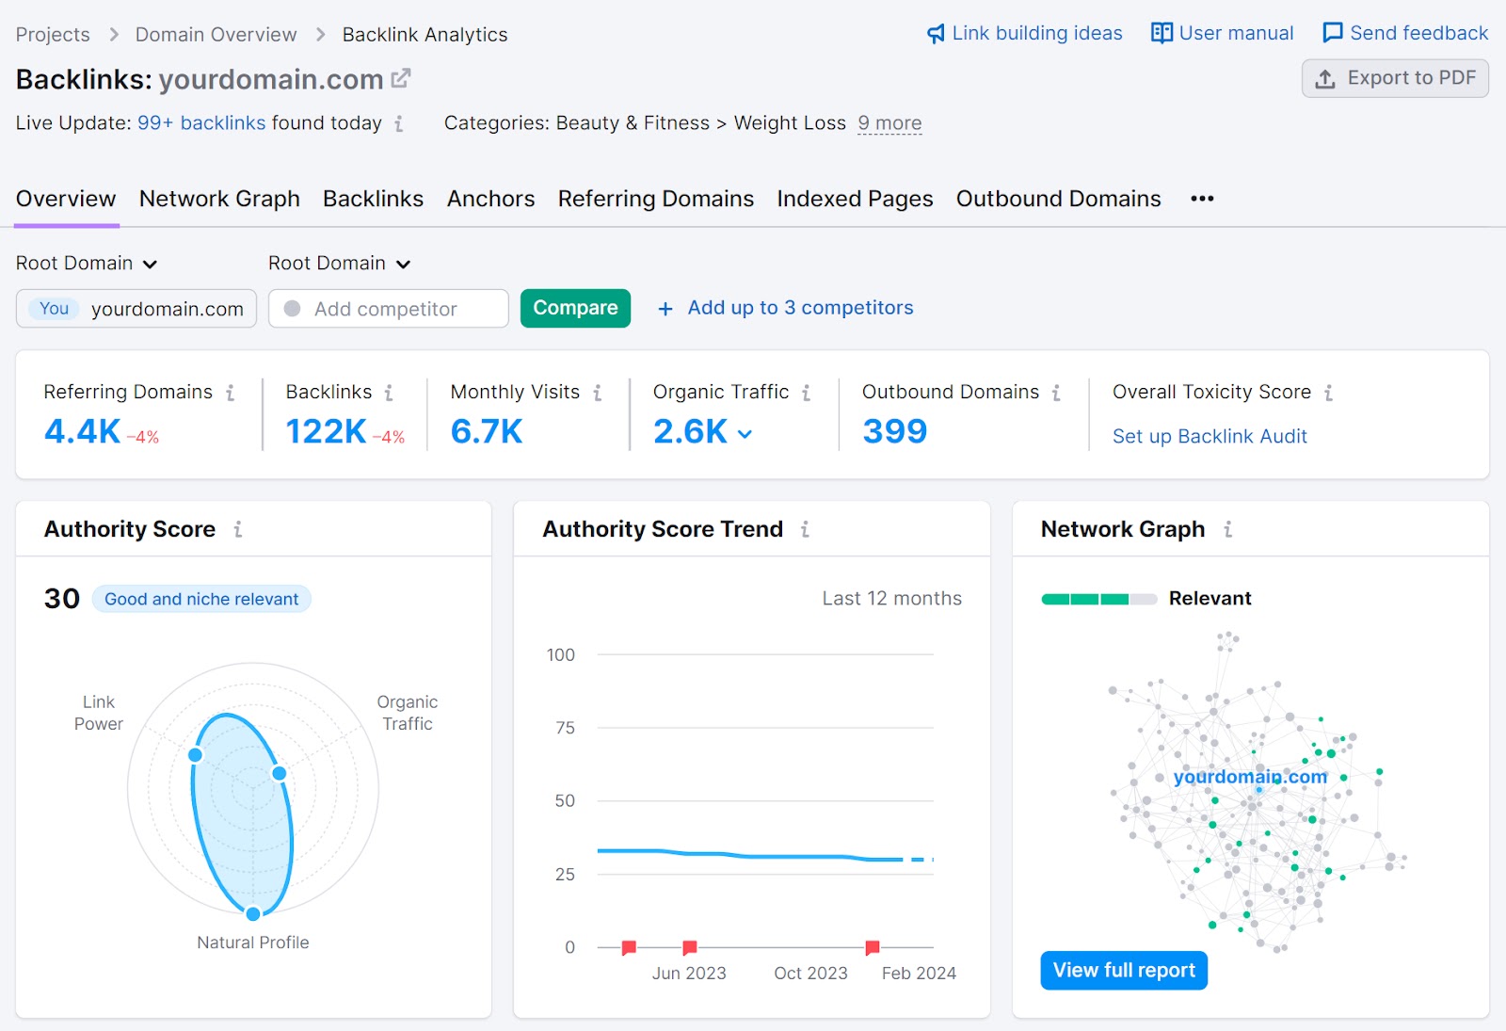Open the Referring Domains tab
Image resolution: width=1506 pixels, height=1031 pixels.
pos(655,199)
